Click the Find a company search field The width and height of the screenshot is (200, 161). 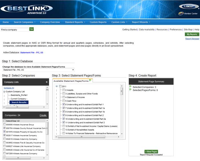point(15,30)
